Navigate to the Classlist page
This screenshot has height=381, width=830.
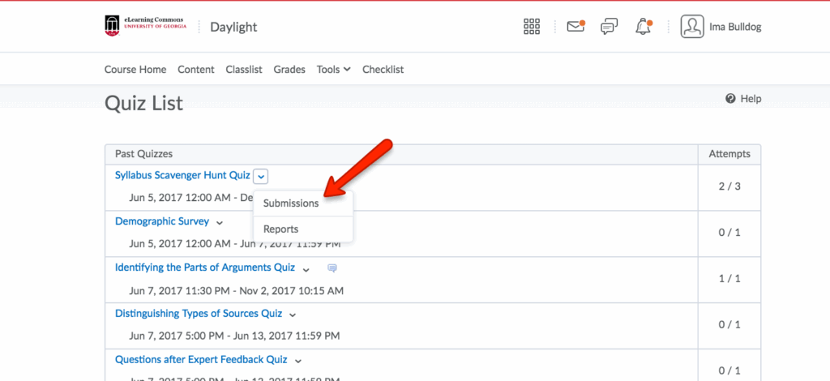244,70
